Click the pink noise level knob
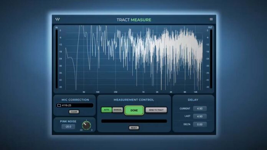Viewport: 267px width, 150px height. (86, 126)
